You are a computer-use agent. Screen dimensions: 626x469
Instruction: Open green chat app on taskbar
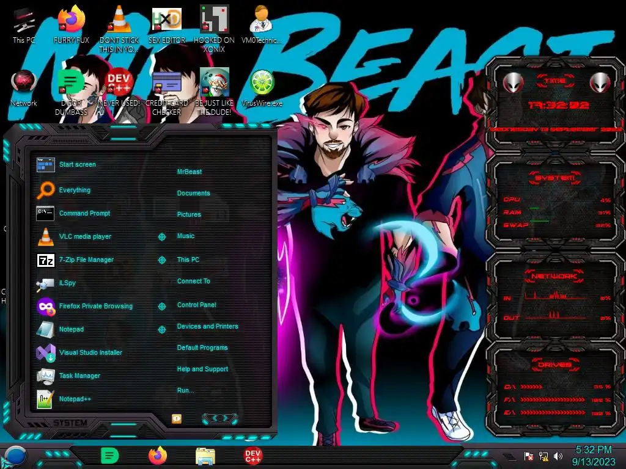pos(110,456)
